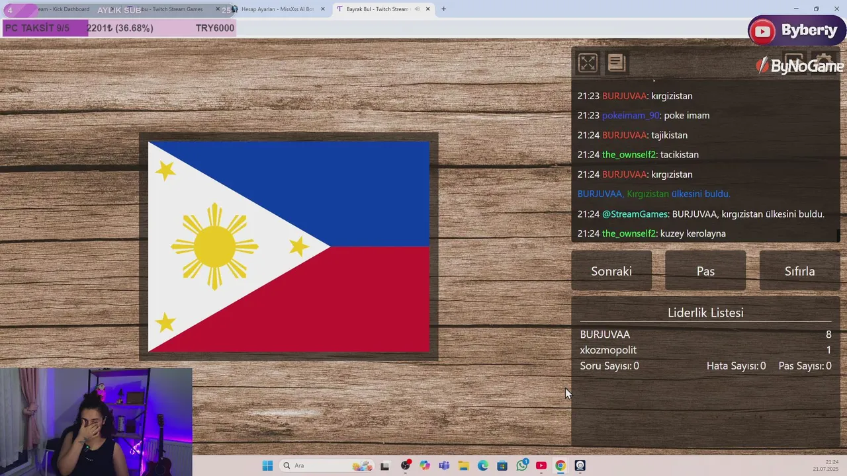This screenshot has height=476, width=847.
Task: Open Microsoft Edge from the taskbar
Action: click(x=483, y=465)
